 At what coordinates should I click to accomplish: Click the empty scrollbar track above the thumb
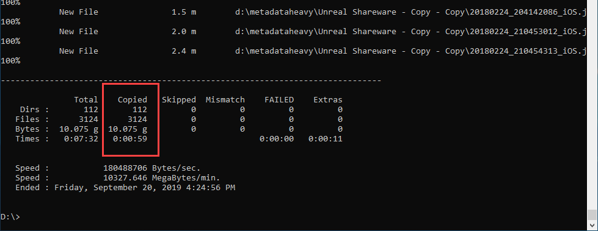[x=592, y=105]
